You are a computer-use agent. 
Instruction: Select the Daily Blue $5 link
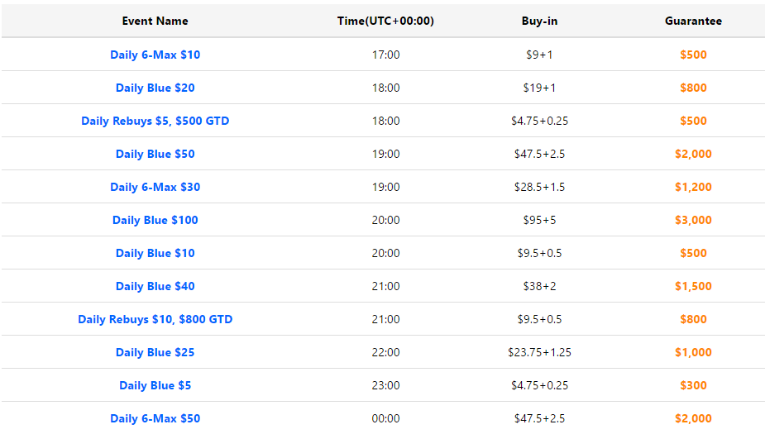155,385
